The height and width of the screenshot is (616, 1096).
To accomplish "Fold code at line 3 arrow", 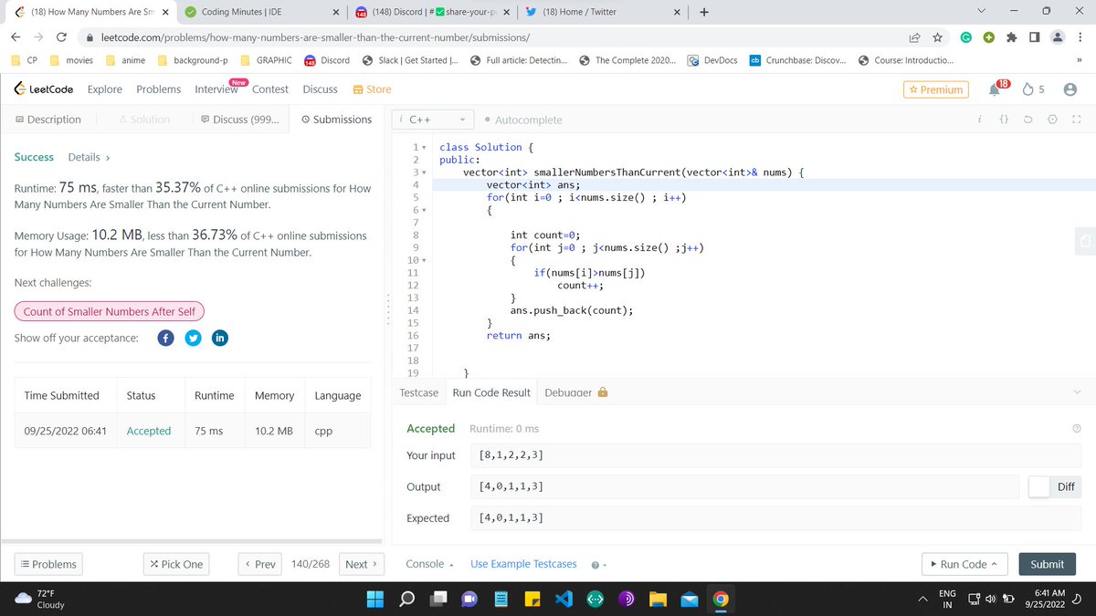I will click(x=425, y=172).
